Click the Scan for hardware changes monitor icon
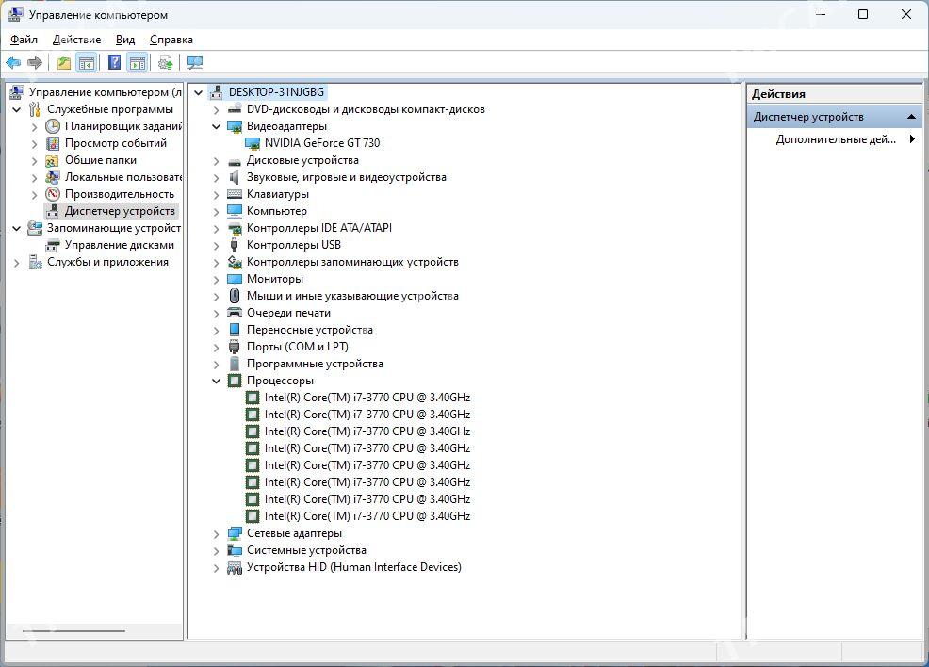929x667 pixels. [194, 62]
